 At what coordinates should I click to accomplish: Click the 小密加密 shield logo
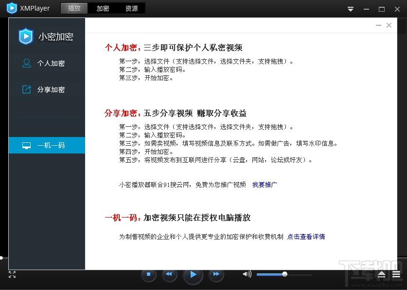[25, 37]
